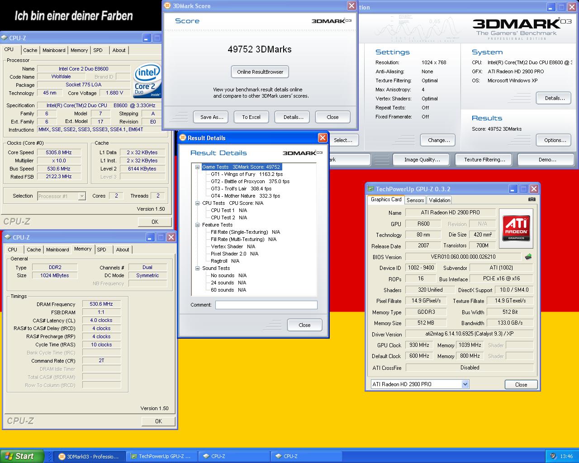Open the Cache tab in the CPU-Z CPU window
Image resolution: width=579 pixels, height=463 pixels.
[x=30, y=50]
